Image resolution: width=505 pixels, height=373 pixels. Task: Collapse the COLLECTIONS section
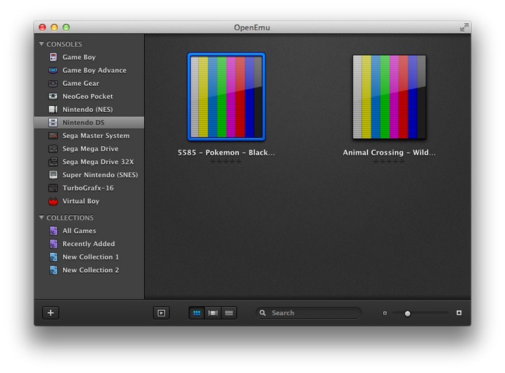(x=42, y=218)
